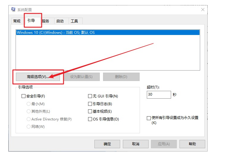Open the 工具 tab
Screen dimensions: 228x156
pyautogui.click(x=74, y=21)
